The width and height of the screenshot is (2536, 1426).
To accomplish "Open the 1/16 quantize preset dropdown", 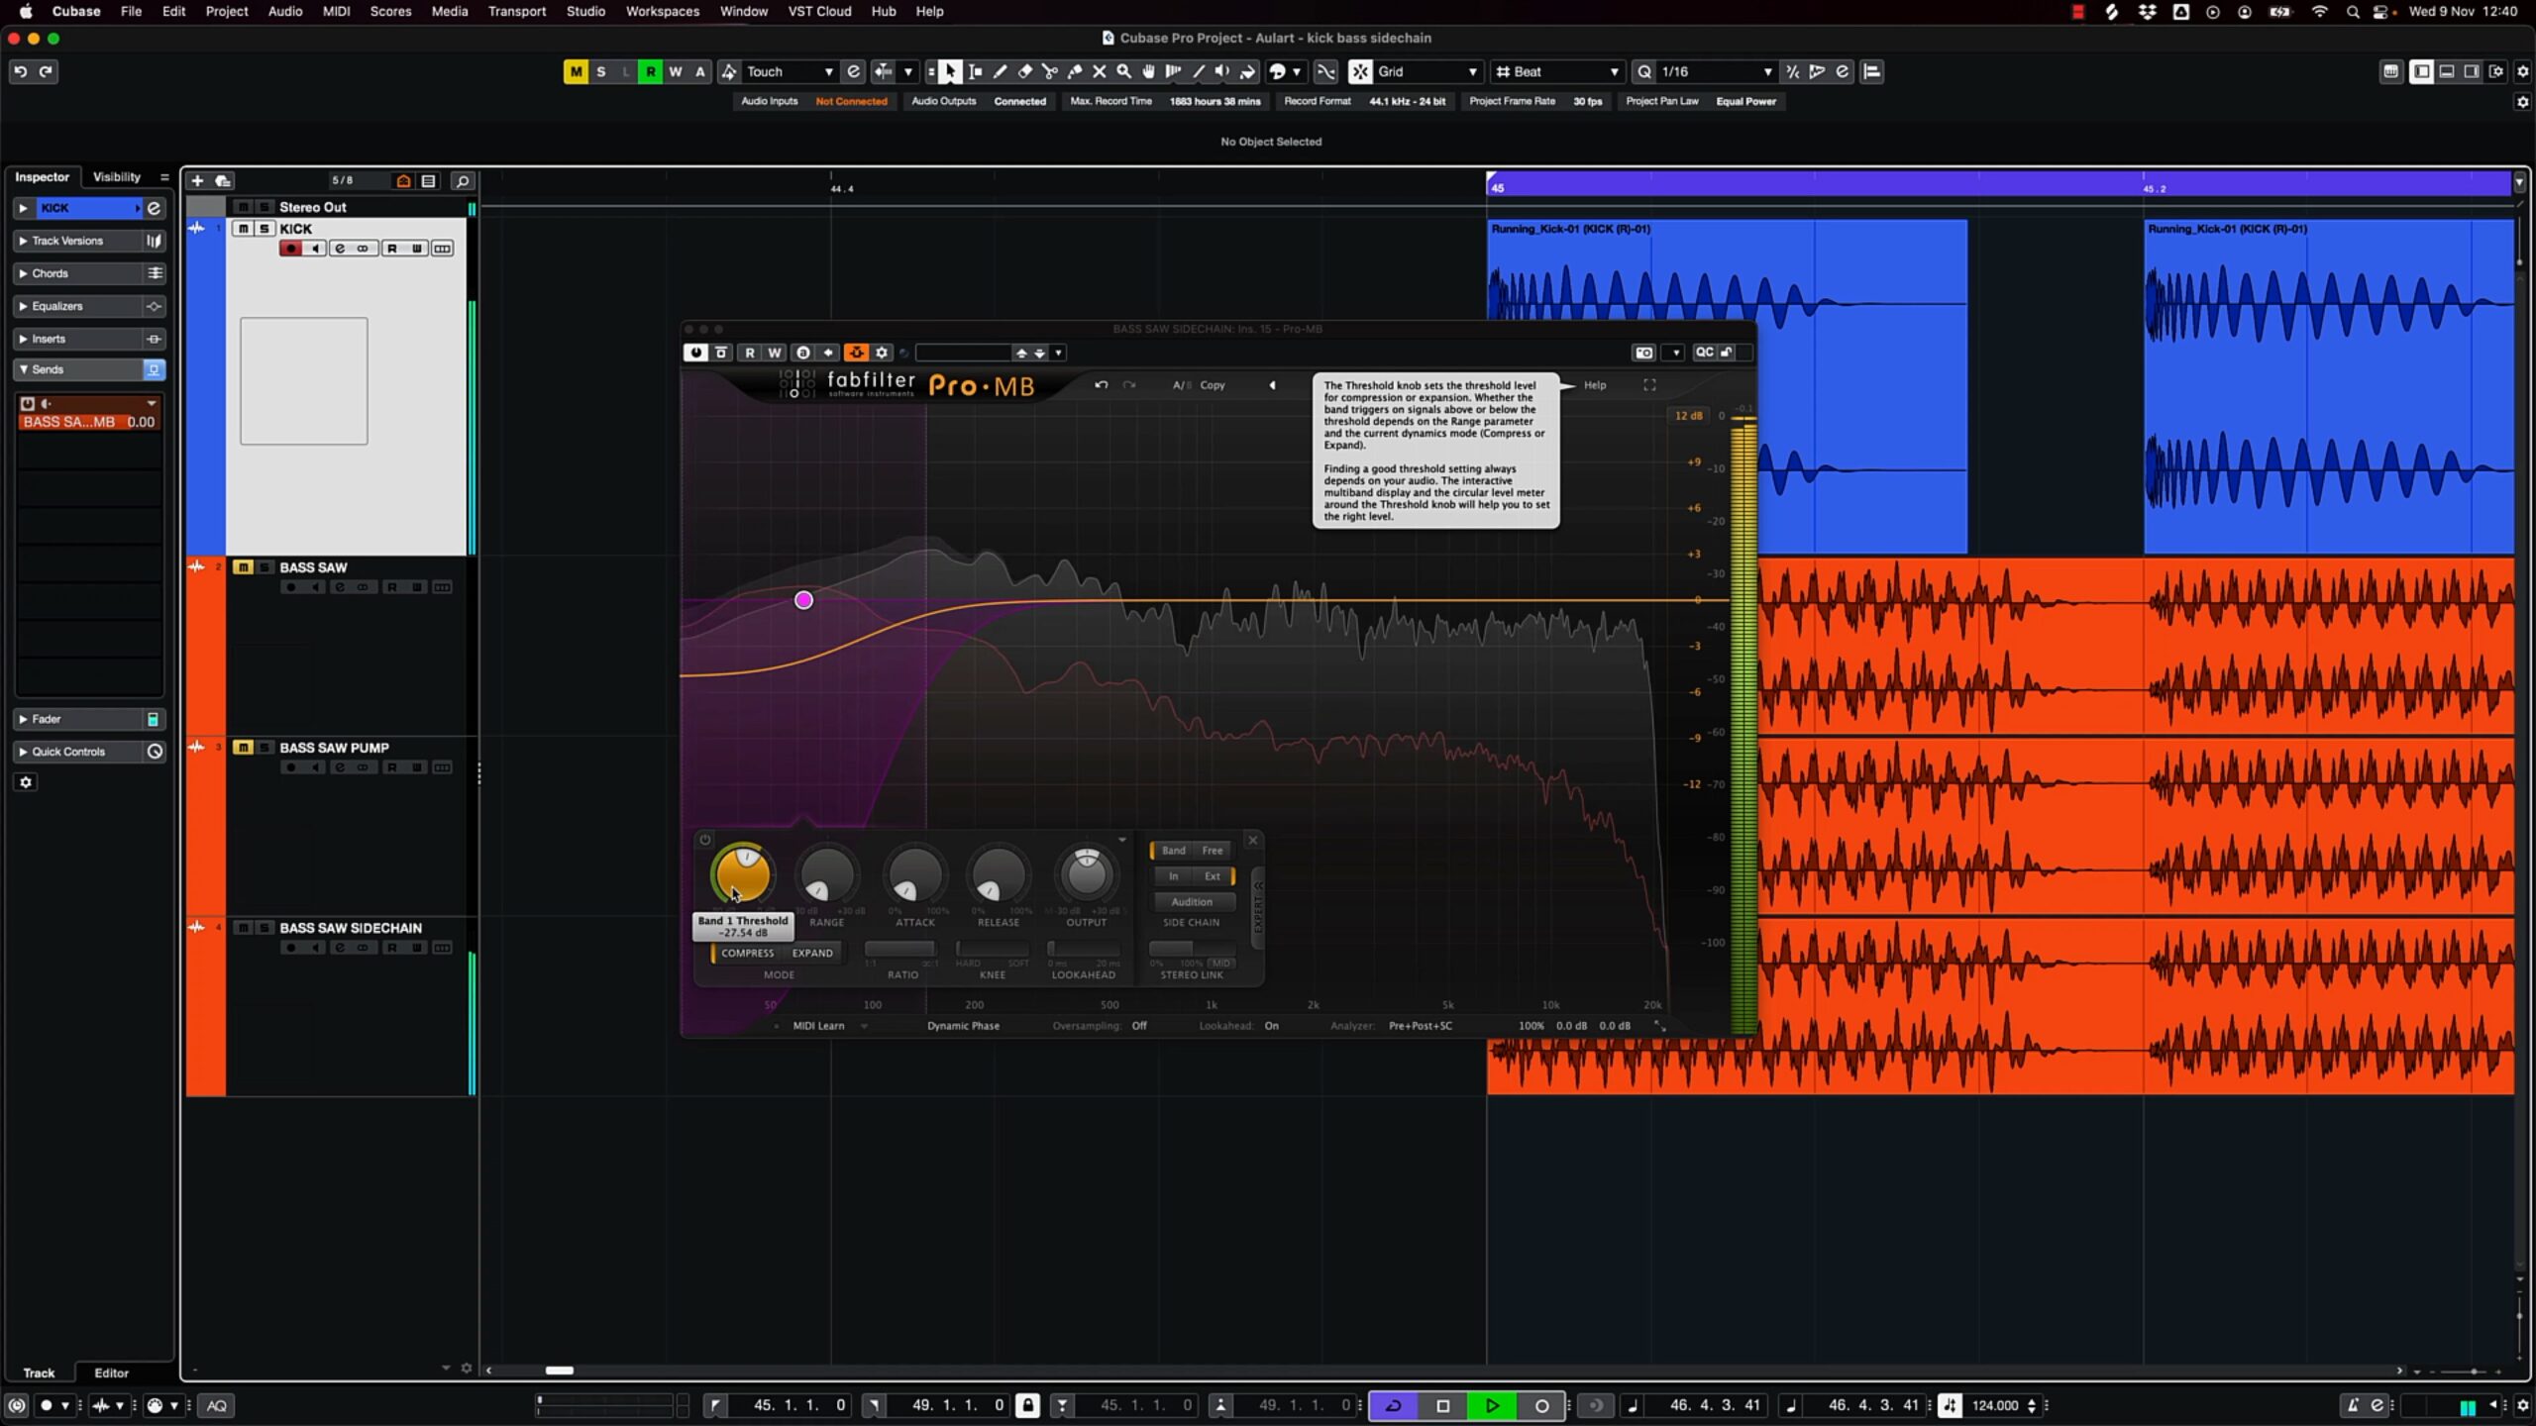I will click(x=1717, y=71).
